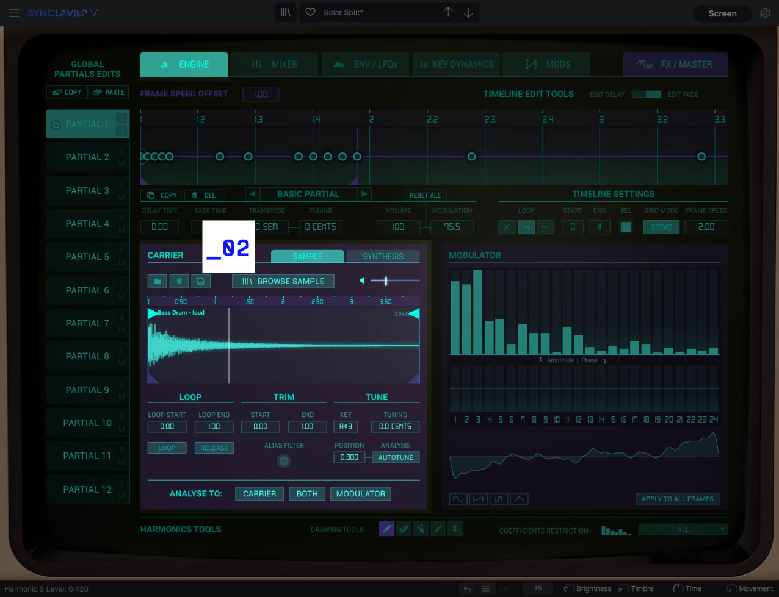Screen dimensions: 779x597
Task: Switch to the Synthesis tab in Carrier
Action: (x=383, y=257)
